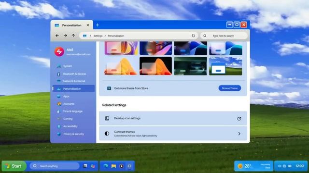Open media player icon in taskbar

tap(122, 166)
